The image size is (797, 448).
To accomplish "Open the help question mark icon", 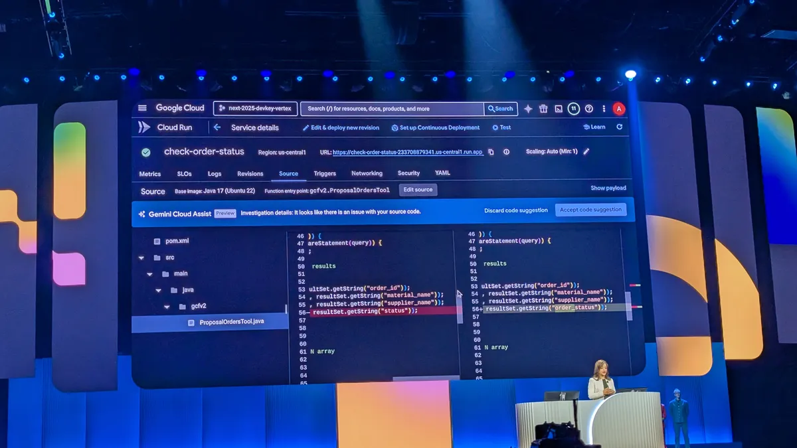I will (x=588, y=109).
